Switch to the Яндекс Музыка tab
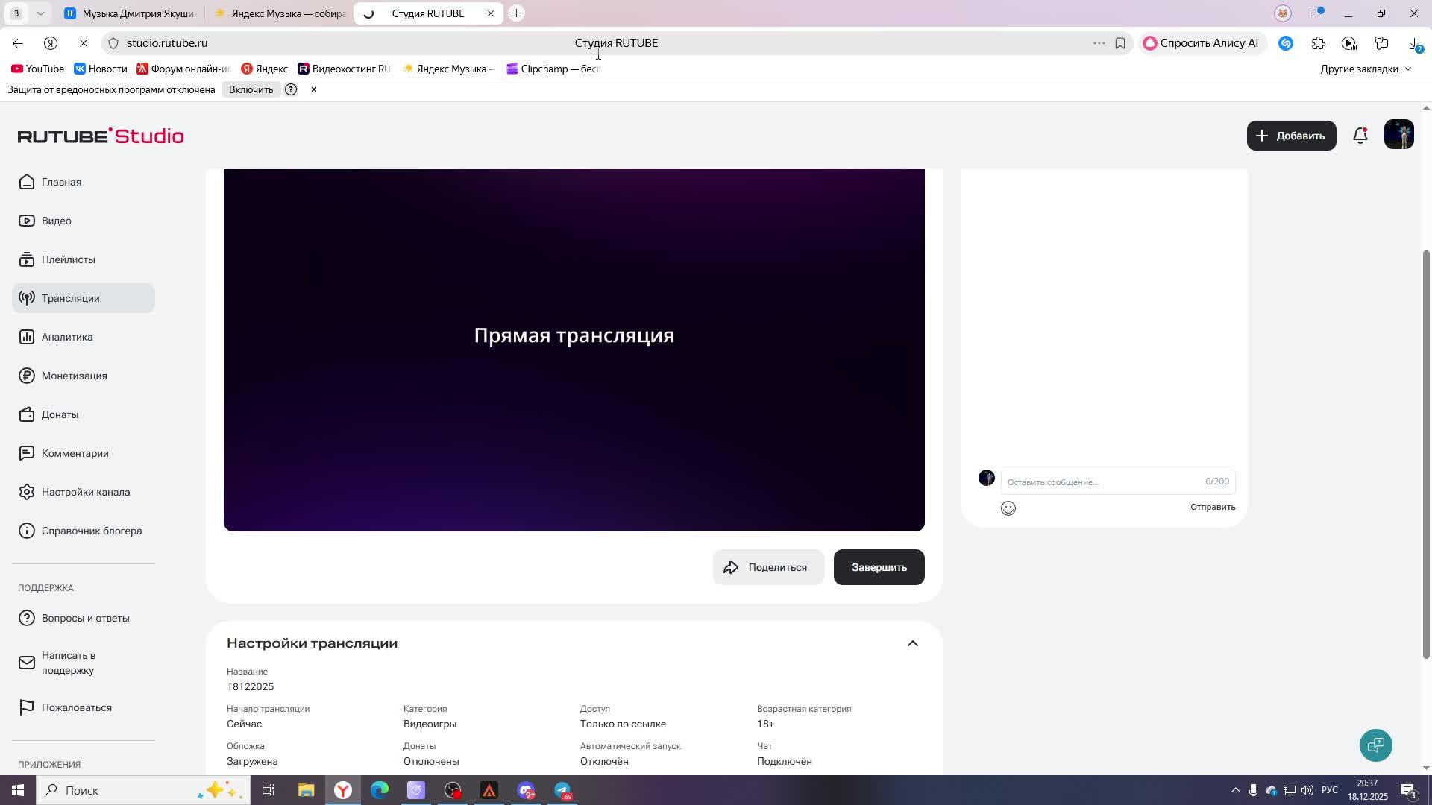1432x805 pixels. [x=278, y=13]
